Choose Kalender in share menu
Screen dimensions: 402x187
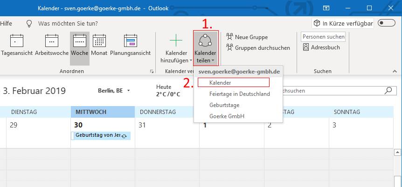[x=234, y=83]
